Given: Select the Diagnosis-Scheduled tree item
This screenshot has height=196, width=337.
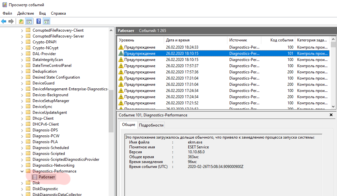Looking at the screenshot, I should click(x=51, y=148).
